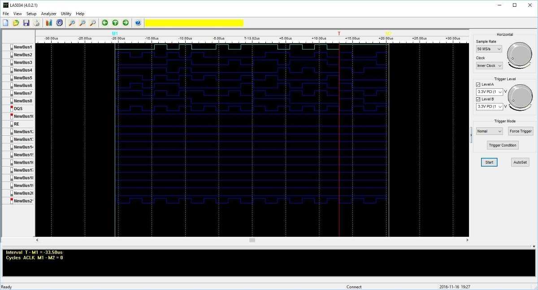Screen dimensions: 538x290
Task: Click the RE channel trigger icon
Action: point(12,124)
